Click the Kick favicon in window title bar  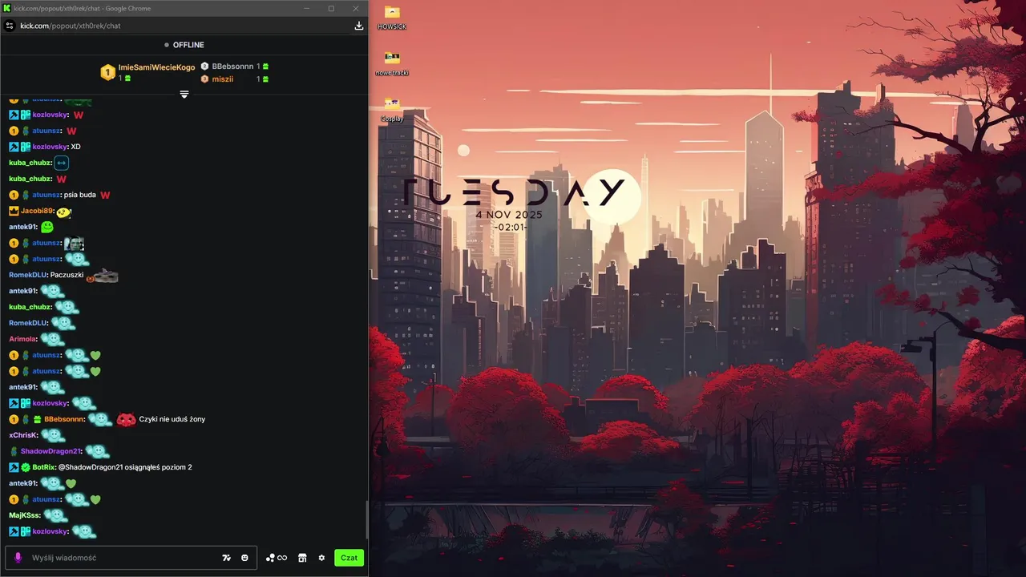coord(7,8)
